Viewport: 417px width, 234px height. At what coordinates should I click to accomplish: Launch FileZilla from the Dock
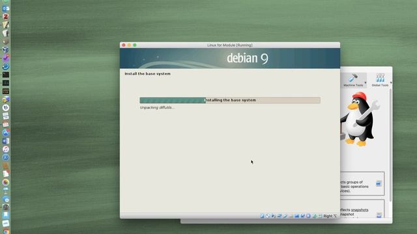(x=5, y=16)
